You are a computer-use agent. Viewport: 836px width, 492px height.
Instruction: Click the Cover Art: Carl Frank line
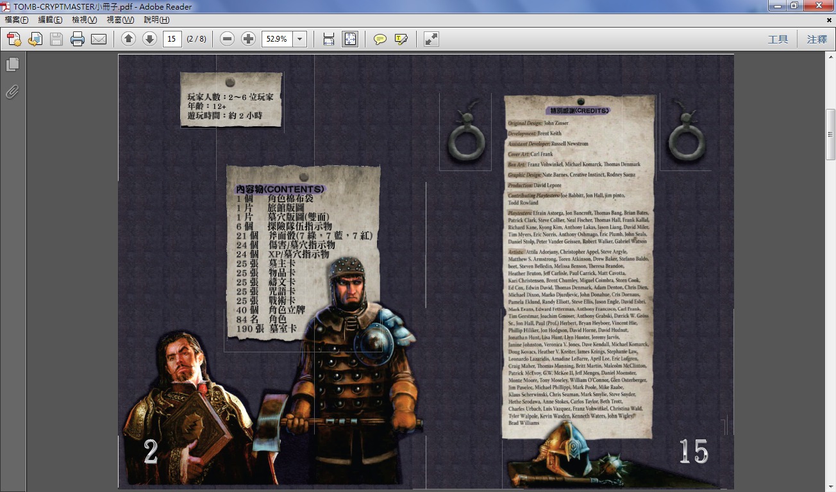530,154
